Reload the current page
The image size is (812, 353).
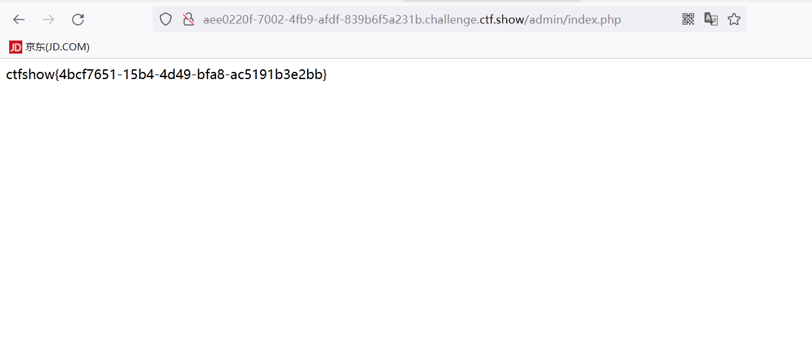click(x=78, y=20)
